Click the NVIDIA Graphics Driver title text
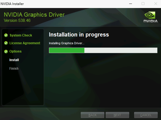This screenshot has height=120, width=161. pyautogui.click(x=34, y=15)
